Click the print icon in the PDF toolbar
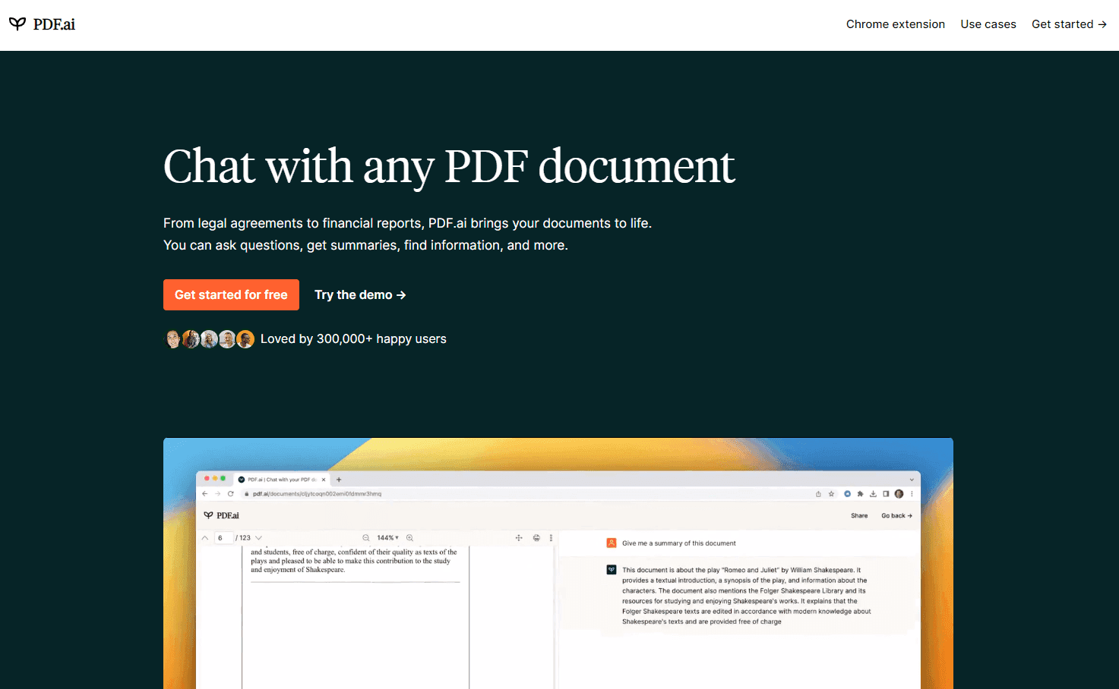This screenshot has width=1119, height=689. tap(536, 538)
